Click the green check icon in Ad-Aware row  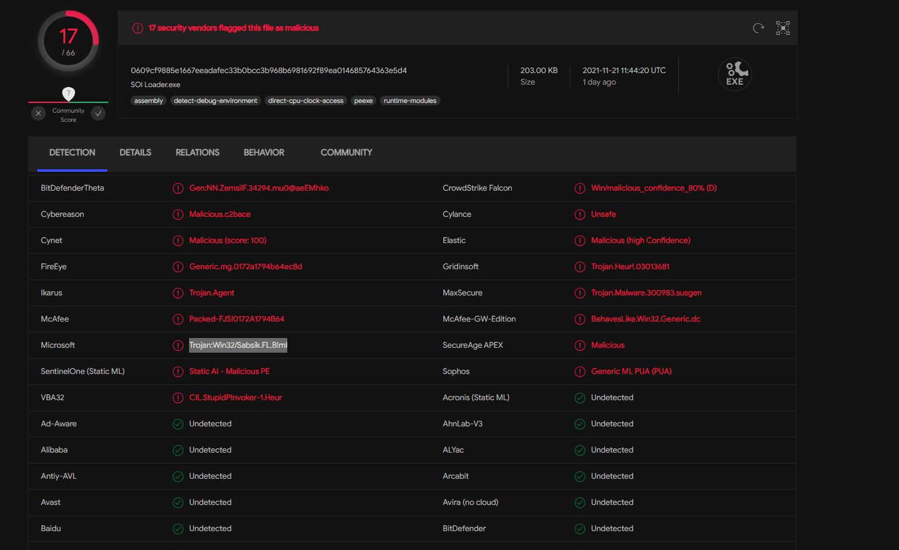(x=178, y=424)
